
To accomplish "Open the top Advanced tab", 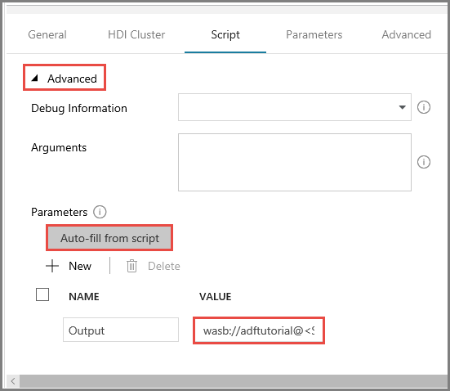I will pos(407,35).
